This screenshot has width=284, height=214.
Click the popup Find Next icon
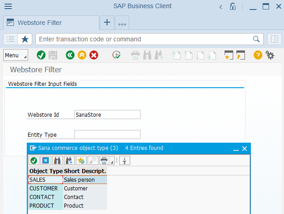[x=69, y=160]
